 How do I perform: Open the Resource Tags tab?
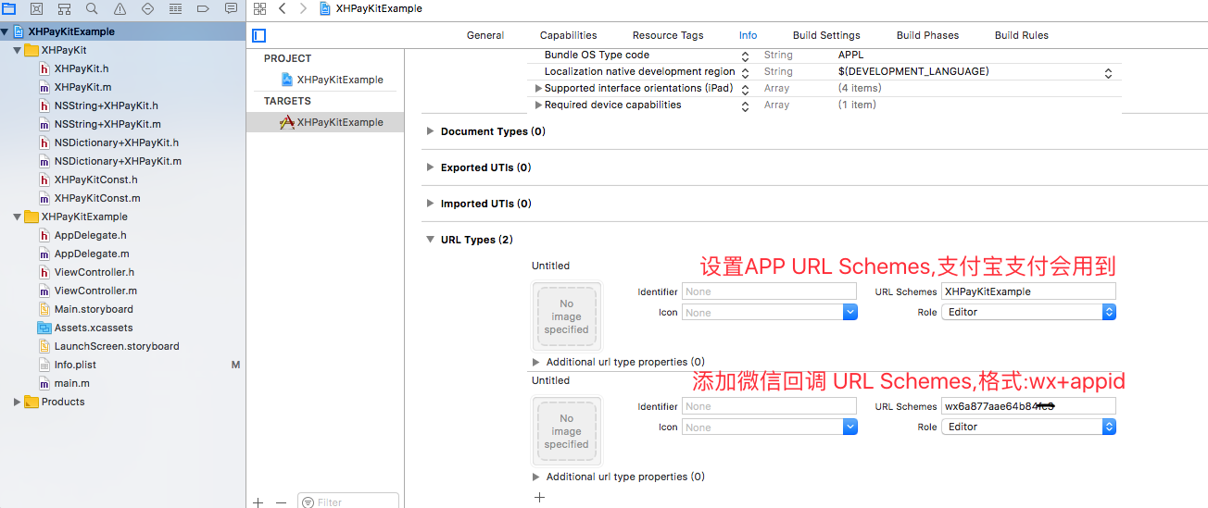pos(668,35)
